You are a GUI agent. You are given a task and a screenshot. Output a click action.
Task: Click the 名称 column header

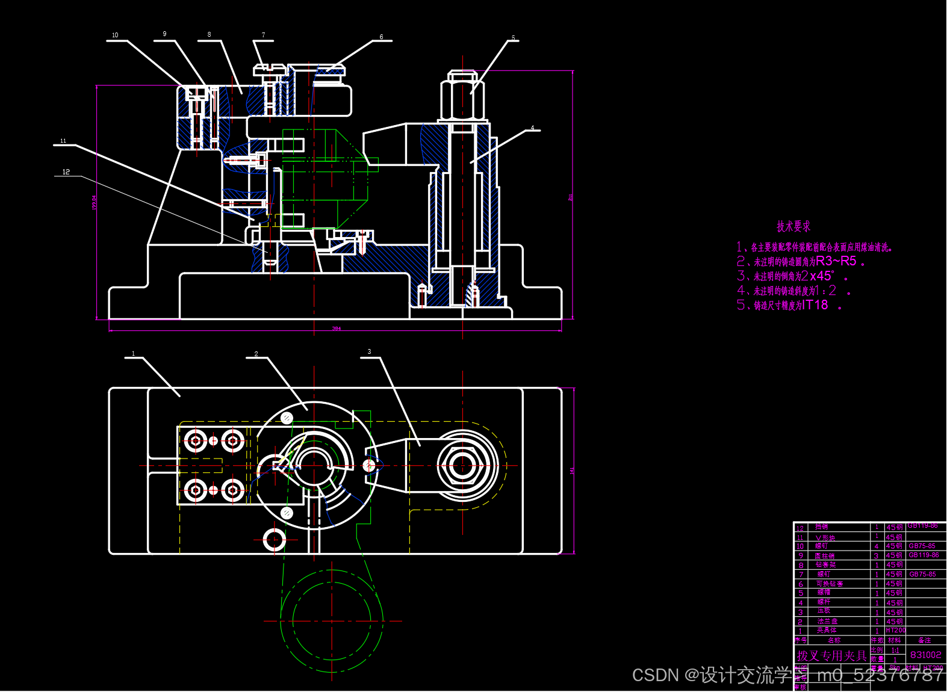pyautogui.click(x=834, y=640)
